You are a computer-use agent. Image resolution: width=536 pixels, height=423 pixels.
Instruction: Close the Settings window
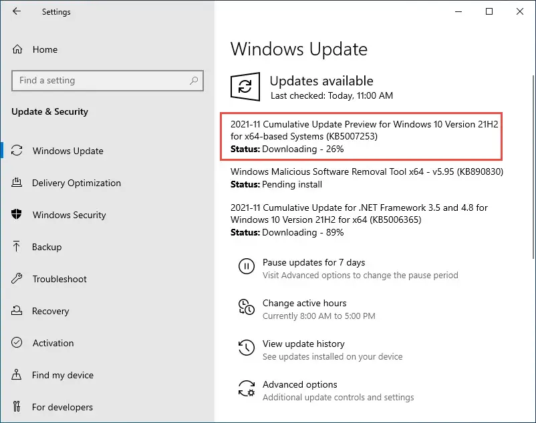(519, 11)
